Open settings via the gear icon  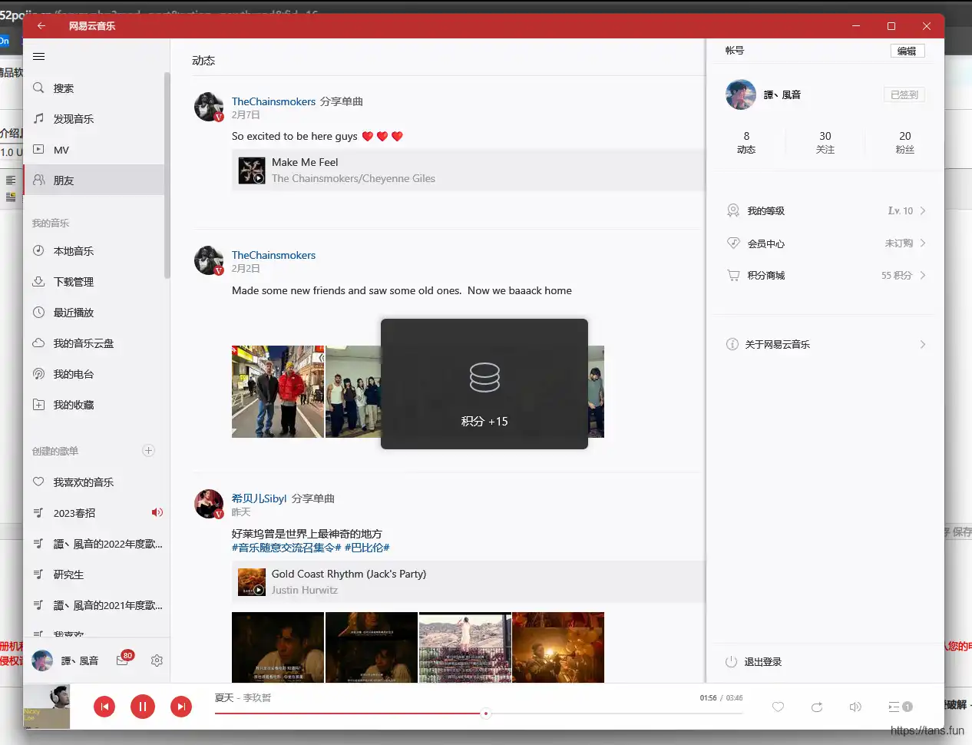click(157, 661)
